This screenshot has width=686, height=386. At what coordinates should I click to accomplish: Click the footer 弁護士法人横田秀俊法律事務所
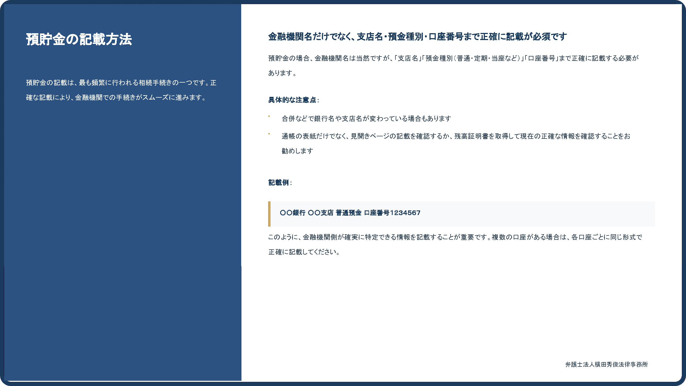[606, 365]
